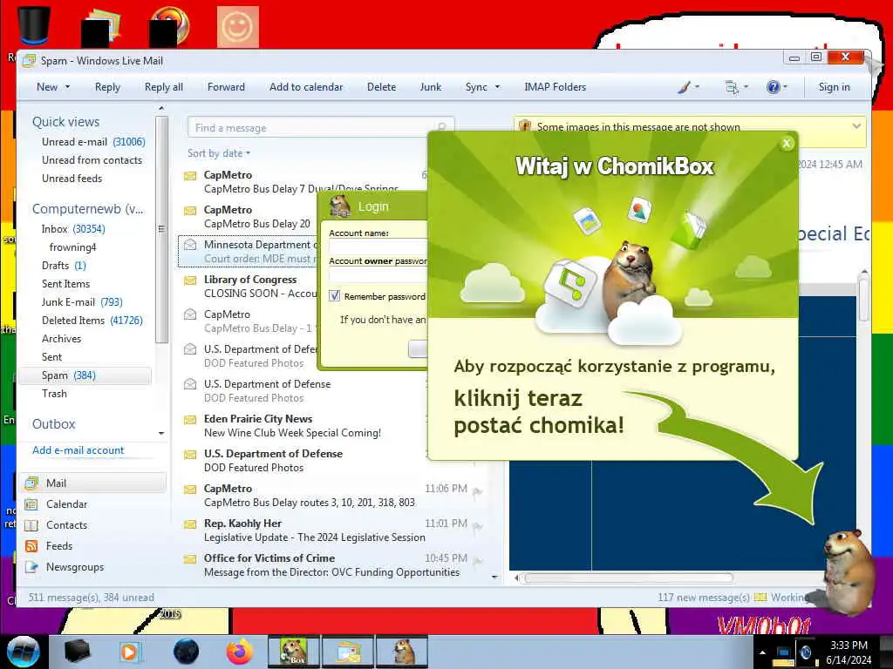Click the reading pane horizontal scrollbar
This screenshot has height=669, width=893.
628,578
